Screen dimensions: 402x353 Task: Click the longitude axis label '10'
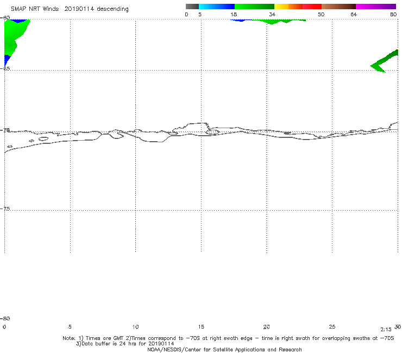coord(135,326)
